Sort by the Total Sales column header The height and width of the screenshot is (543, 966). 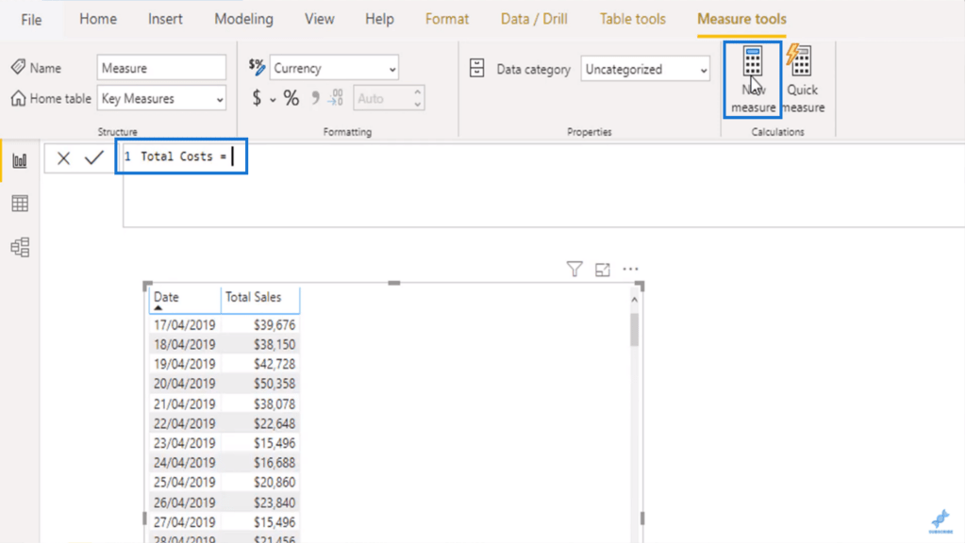(x=260, y=300)
